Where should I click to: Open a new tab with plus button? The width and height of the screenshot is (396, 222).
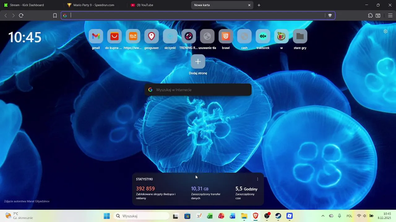tap(259, 5)
